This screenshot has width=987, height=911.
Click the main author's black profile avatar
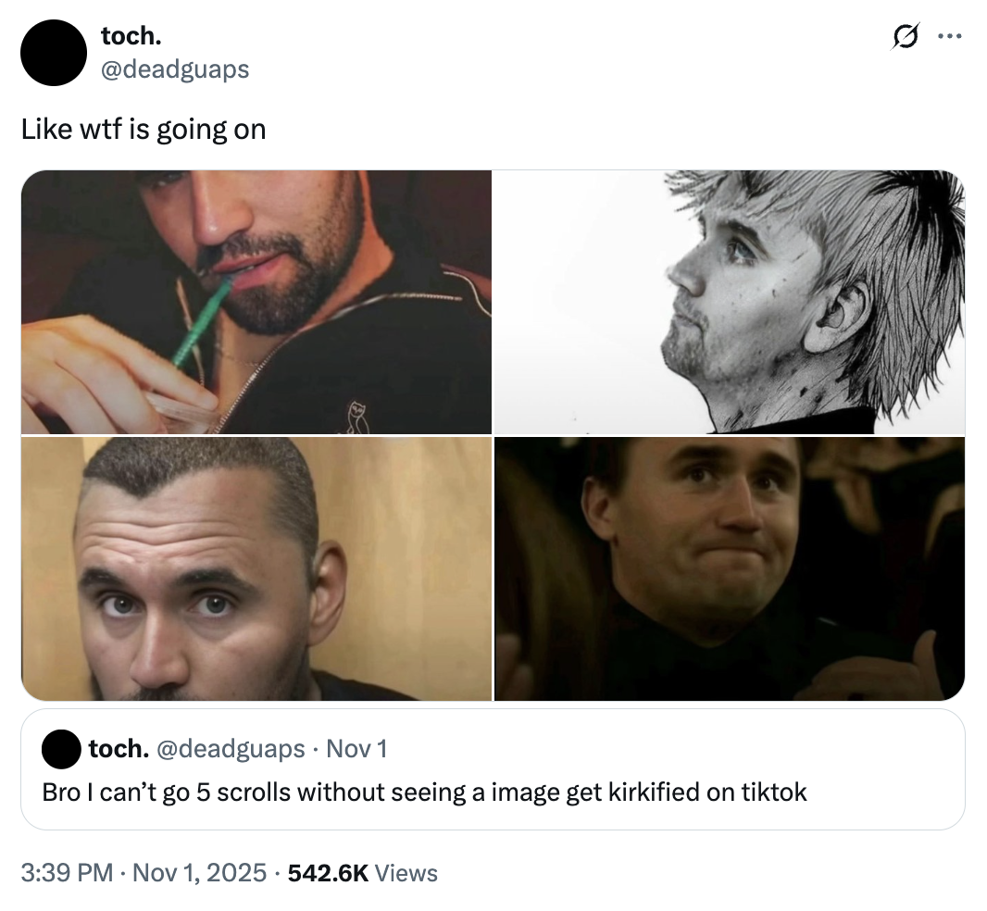point(53,53)
